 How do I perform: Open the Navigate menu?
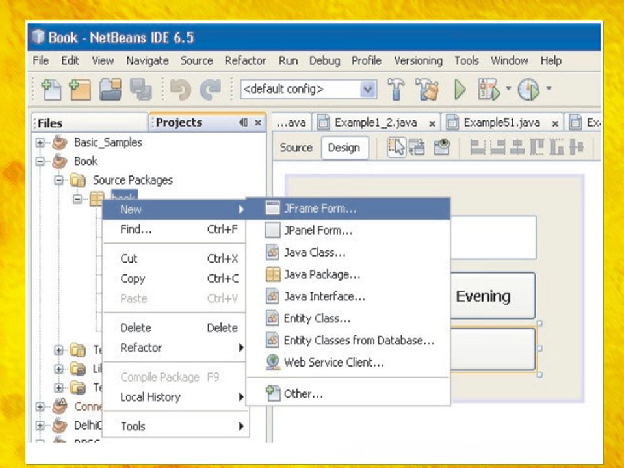(148, 61)
